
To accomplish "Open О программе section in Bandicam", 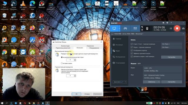I will (x=119, y=63).
